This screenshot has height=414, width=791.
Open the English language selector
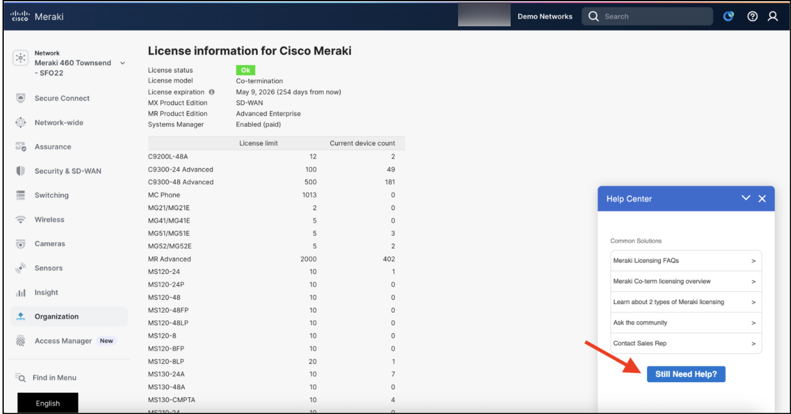[48, 403]
